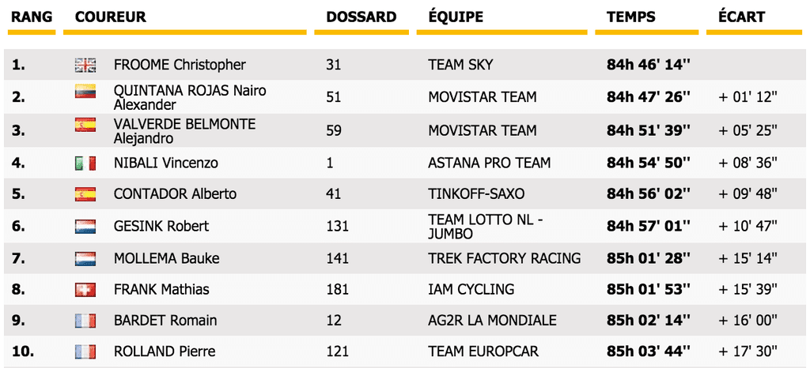Sort by the ÉQUIPE column header

pyautogui.click(x=456, y=17)
